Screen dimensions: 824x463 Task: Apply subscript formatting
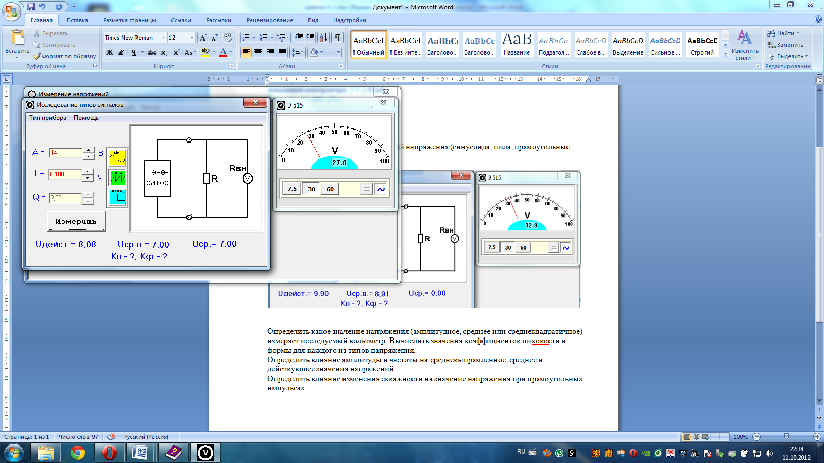[164, 52]
